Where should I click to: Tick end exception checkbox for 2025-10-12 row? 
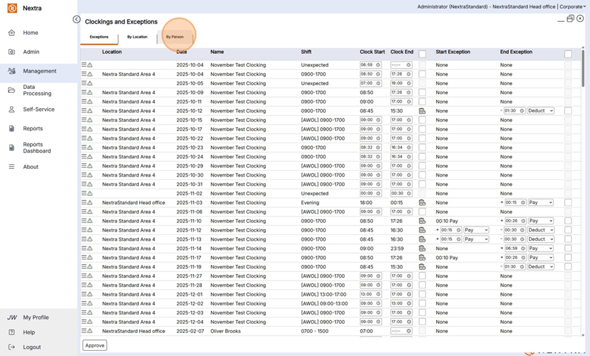click(568, 111)
